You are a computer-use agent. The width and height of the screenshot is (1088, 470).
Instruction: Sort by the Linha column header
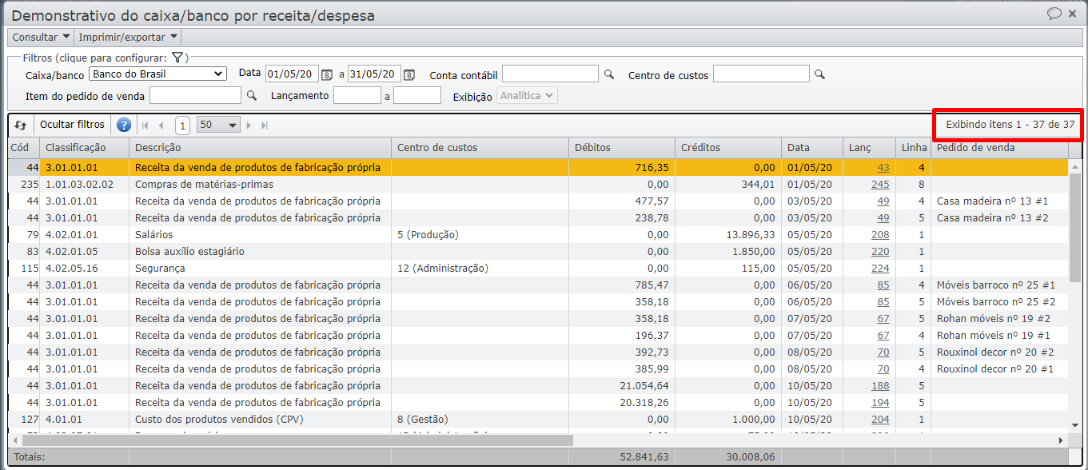[x=914, y=148]
